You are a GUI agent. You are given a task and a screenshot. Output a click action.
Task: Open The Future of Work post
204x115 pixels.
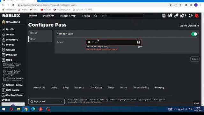(13, 79)
